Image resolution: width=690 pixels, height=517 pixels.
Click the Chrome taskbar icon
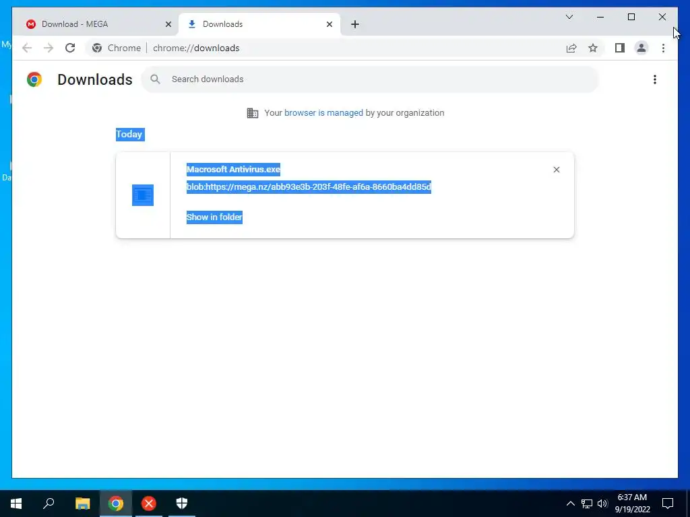point(116,504)
